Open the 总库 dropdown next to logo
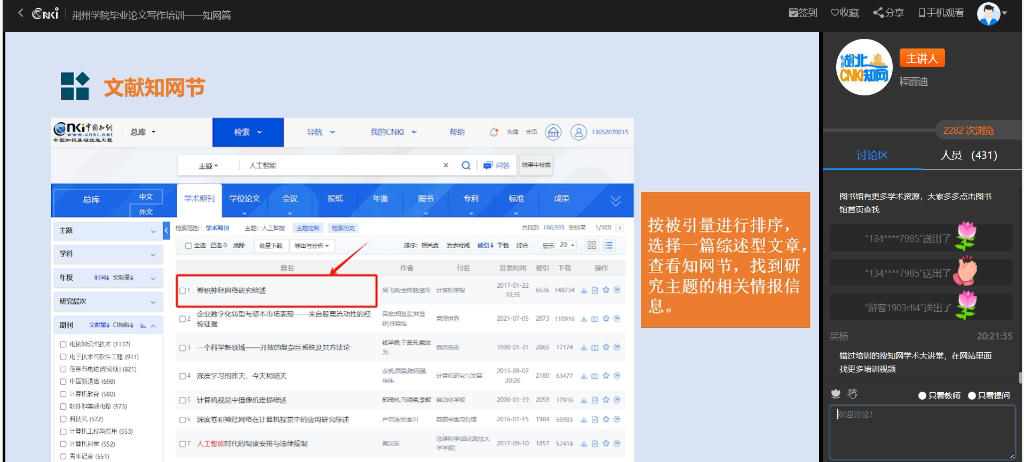This screenshot has width=1024, height=462. (x=143, y=132)
